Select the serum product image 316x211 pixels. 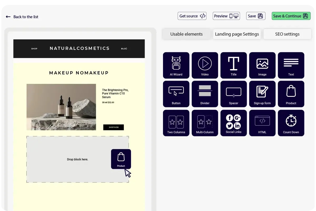pyautogui.click(x=61, y=107)
